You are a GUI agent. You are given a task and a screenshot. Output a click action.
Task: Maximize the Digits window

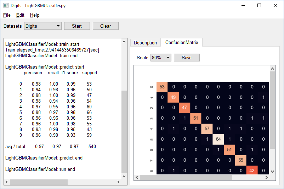pos(259,5)
